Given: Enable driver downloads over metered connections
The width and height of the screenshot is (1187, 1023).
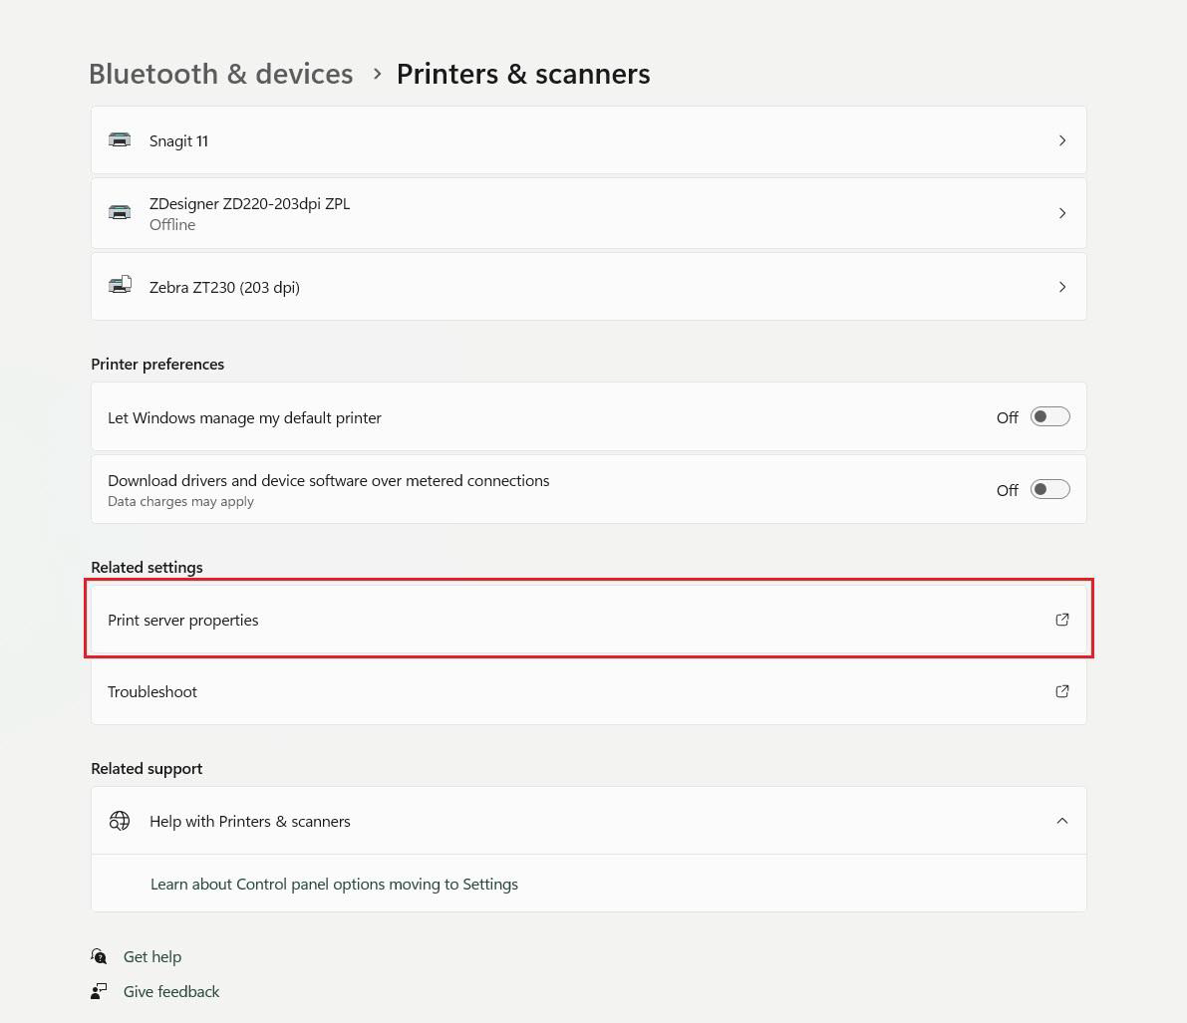Looking at the screenshot, I should pos(1049,489).
